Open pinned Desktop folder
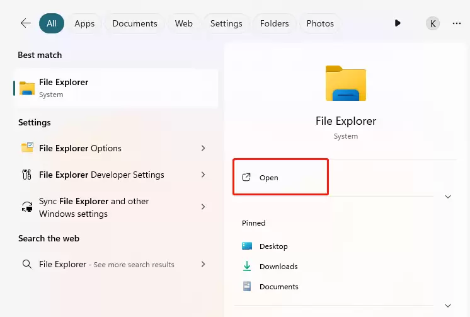Screen dimensions: 470x317 [273, 246]
